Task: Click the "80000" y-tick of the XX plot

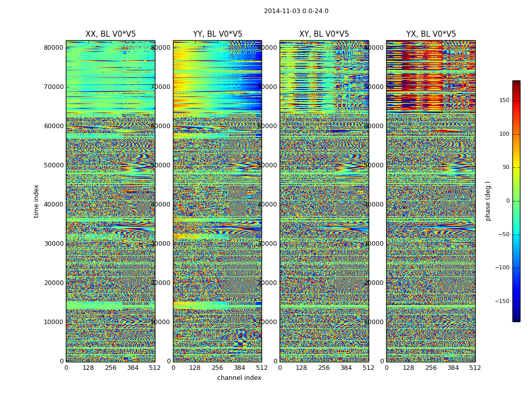Action: [x=53, y=48]
